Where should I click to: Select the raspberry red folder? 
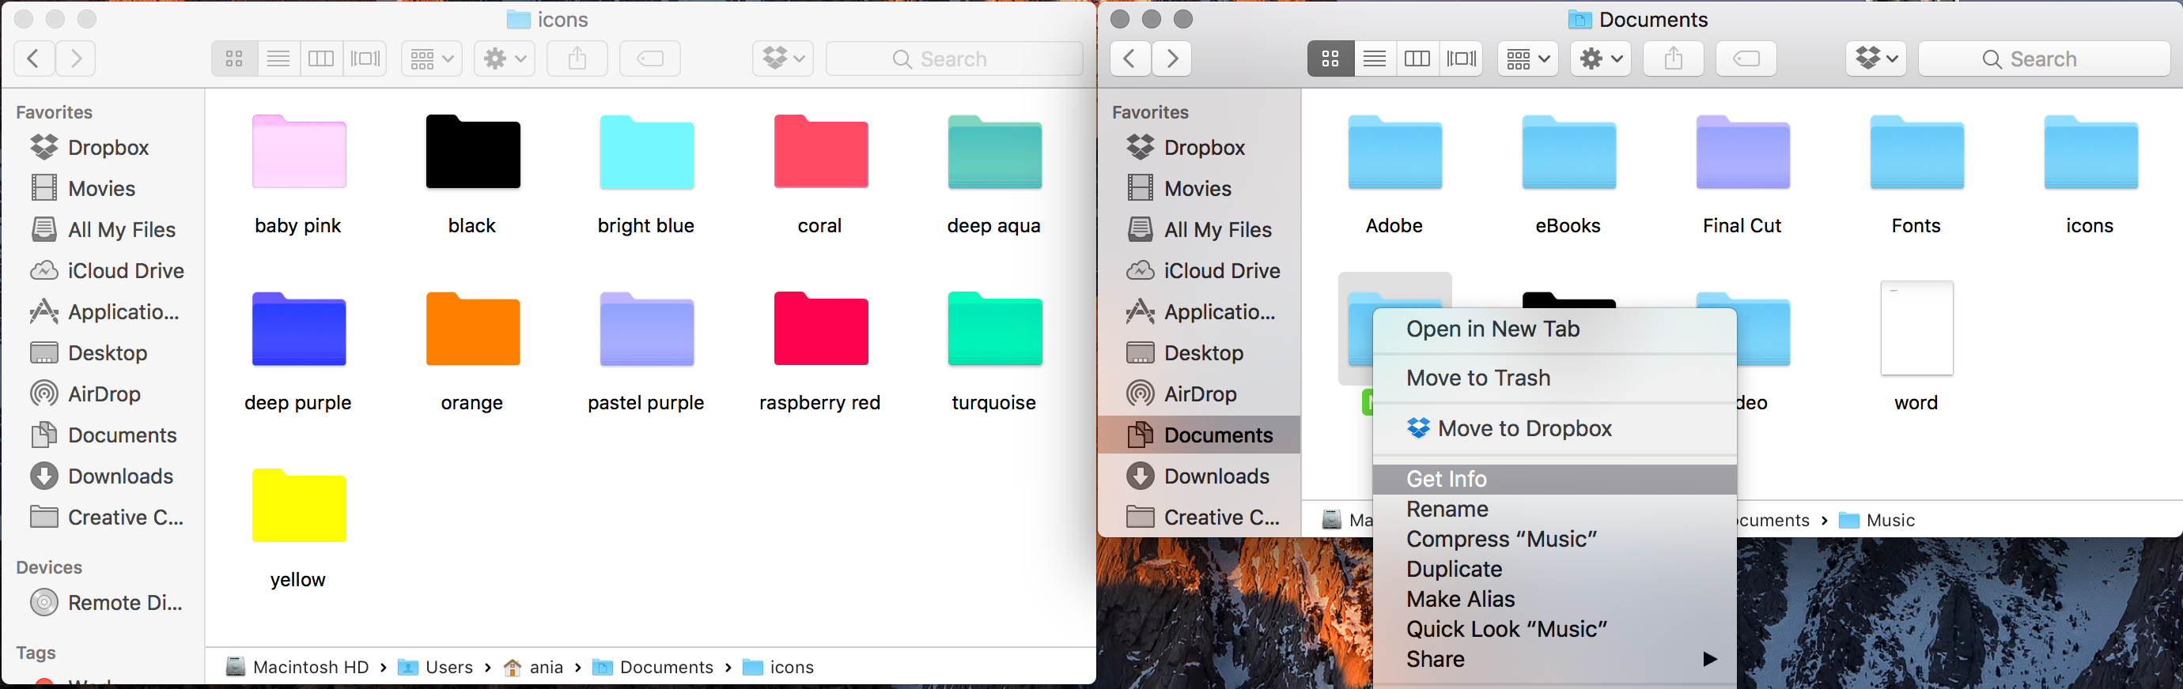tap(820, 329)
